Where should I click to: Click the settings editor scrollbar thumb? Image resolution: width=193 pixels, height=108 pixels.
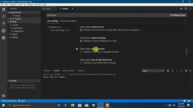(x=187, y=51)
